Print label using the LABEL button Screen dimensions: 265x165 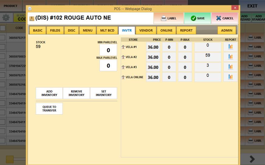coord(168,18)
